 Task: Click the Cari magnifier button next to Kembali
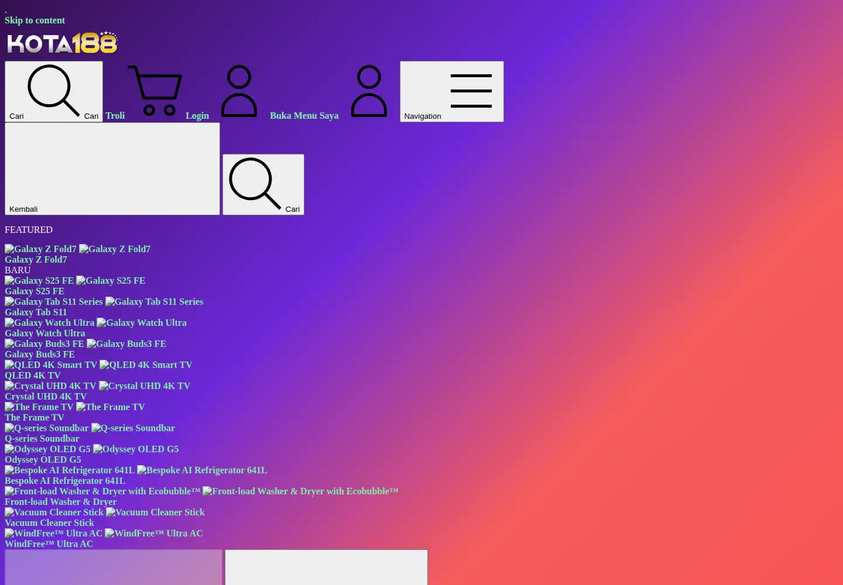click(263, 184)
